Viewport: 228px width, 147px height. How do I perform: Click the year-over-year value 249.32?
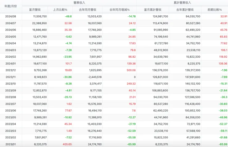tap(131, 84)
